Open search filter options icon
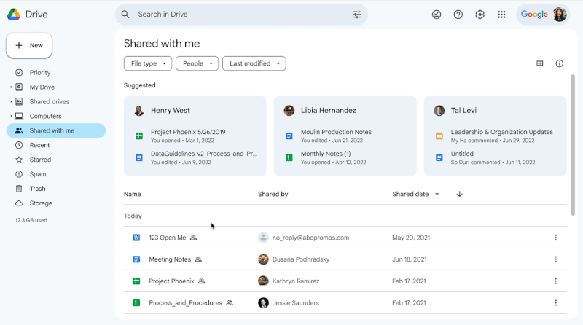Viewport: 583px width, 325px height. tap(357, 15)
